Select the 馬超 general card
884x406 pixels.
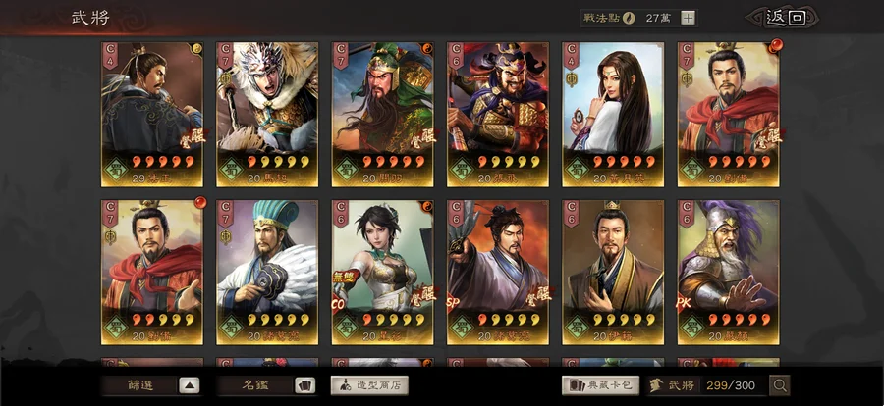pyautogui.click(x=267, y=115)
